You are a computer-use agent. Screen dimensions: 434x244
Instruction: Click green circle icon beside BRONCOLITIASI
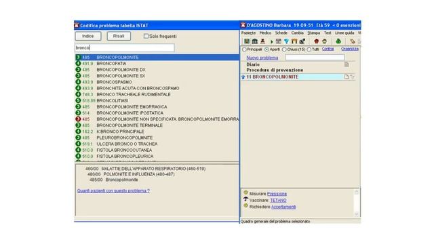[78, 100]
